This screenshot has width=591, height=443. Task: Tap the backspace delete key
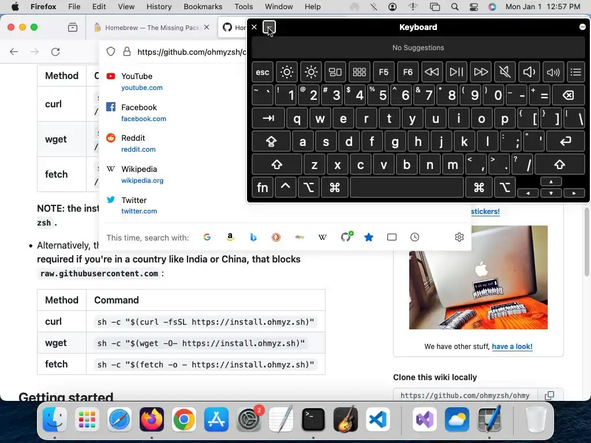coord(568,95)
